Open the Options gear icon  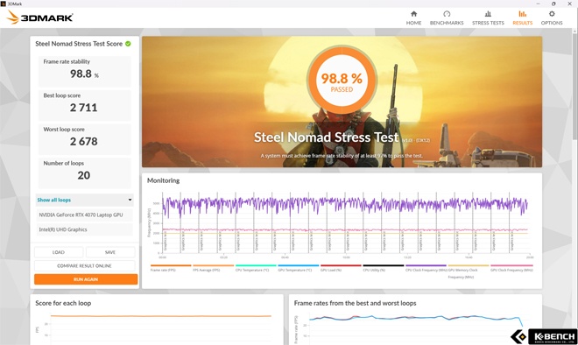tap(552, 14)
